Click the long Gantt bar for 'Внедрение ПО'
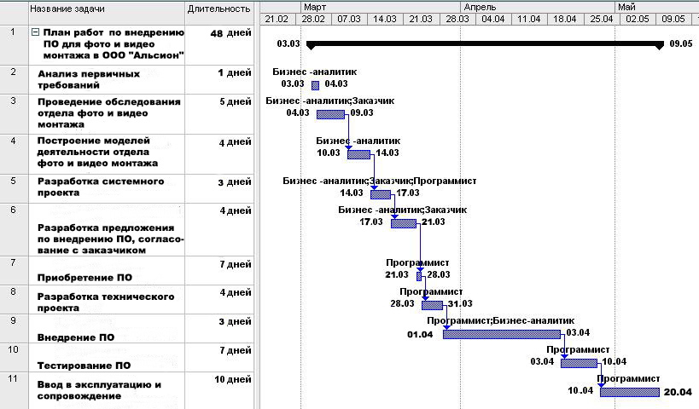699x409 pixels. 502,334
